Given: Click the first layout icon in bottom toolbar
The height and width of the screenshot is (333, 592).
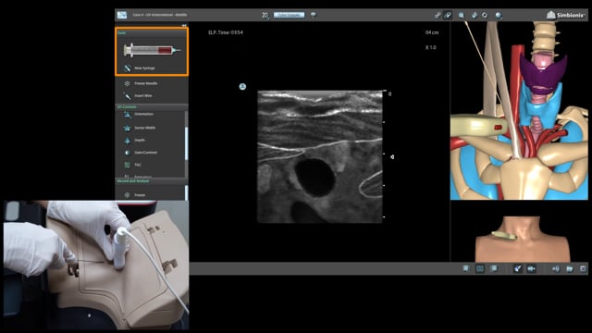Looking at the screenshot, I should pyautogui.click(x=466, y=268).
